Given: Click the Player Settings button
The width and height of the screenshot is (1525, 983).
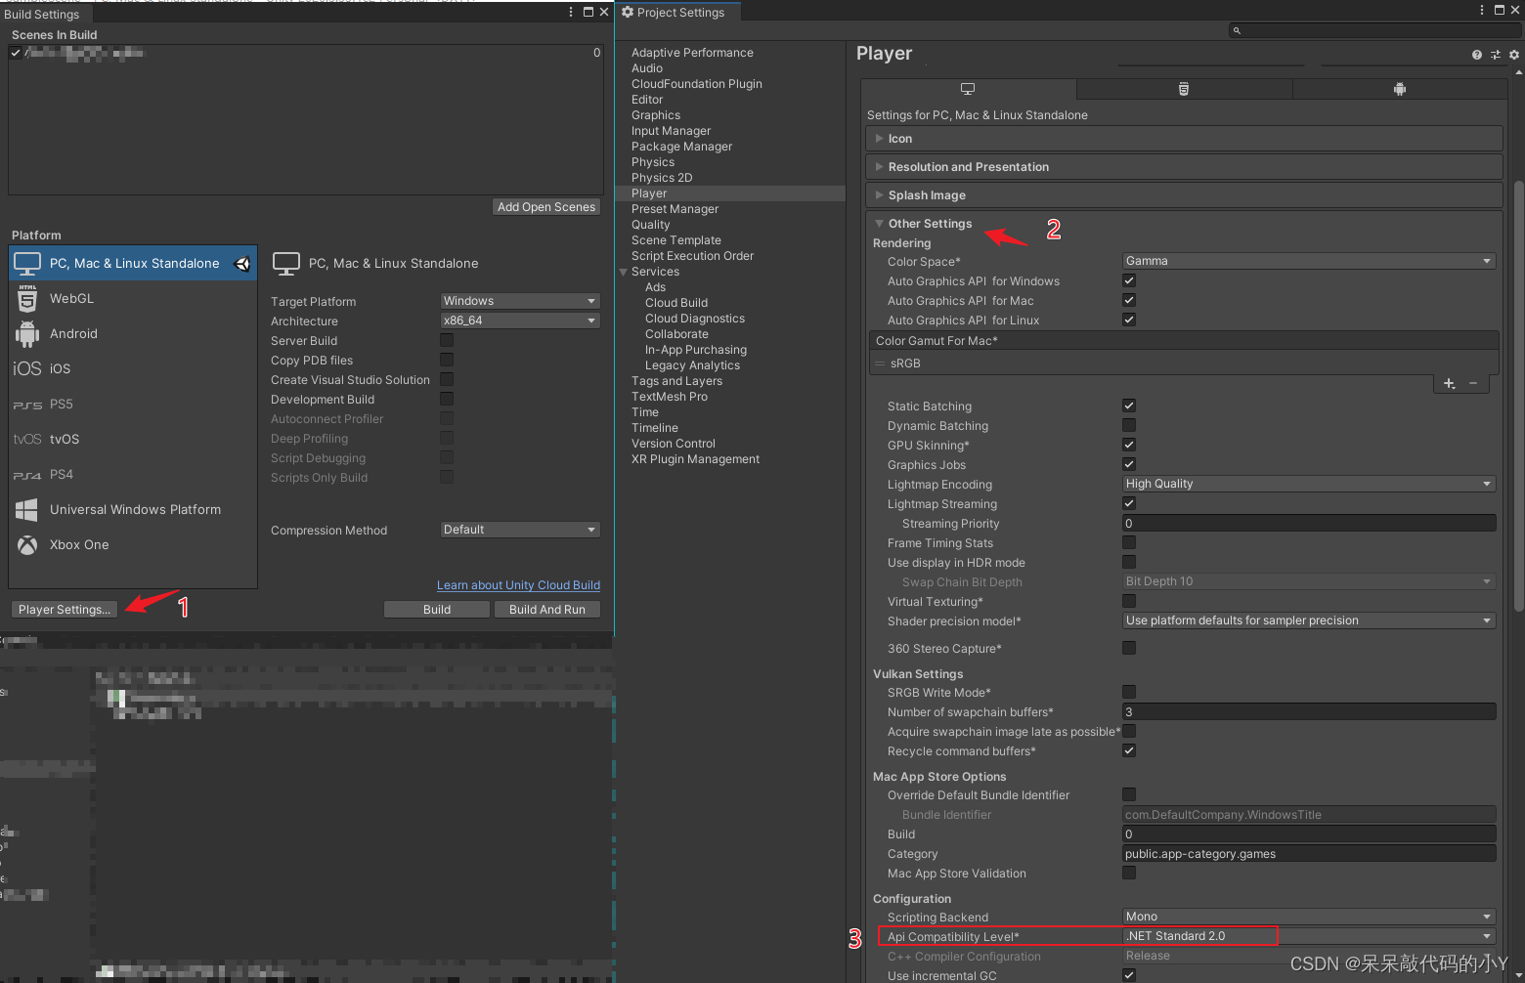Looking at the screenshot, I should click(x=65, y=609).
